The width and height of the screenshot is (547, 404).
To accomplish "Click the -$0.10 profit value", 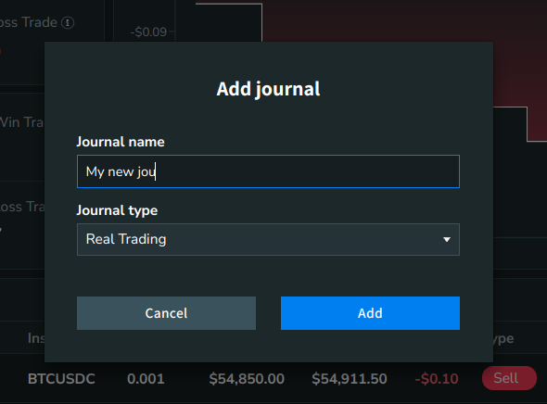I will [x=437, y=379].
